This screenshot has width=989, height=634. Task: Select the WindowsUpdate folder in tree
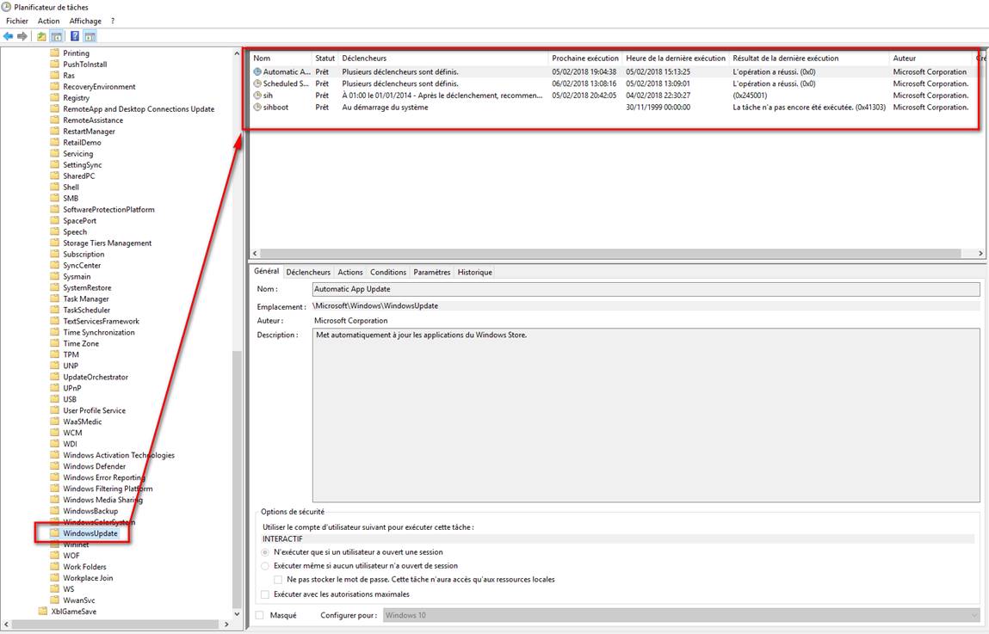tap(90, 533)
